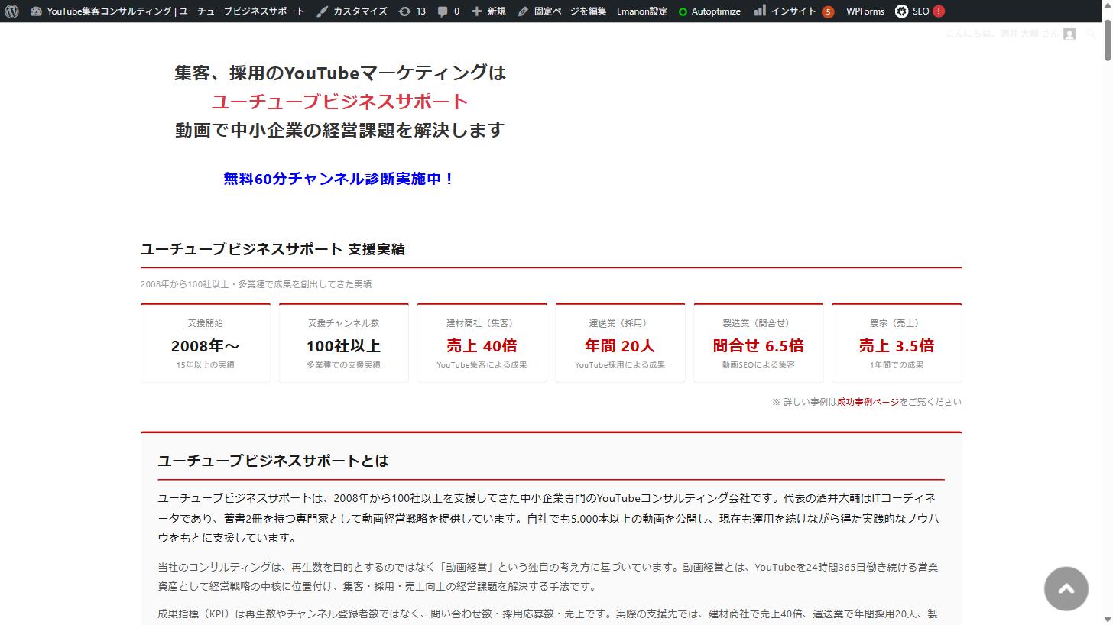Click 運送業（採用） card label

point(620,323)
